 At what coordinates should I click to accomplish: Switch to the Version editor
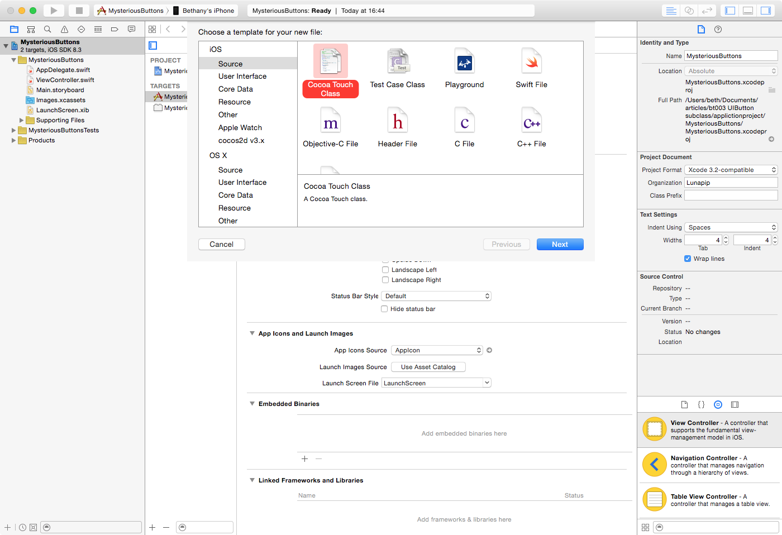[x=707, y=11]
